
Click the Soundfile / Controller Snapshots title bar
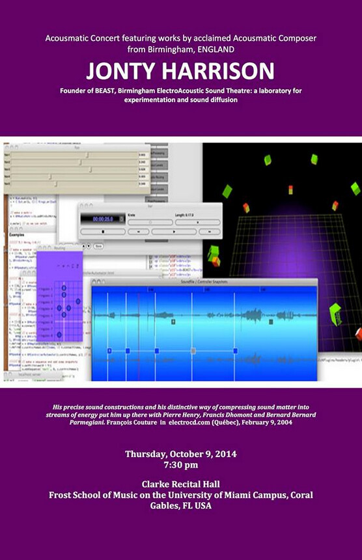tap(204, 282)
